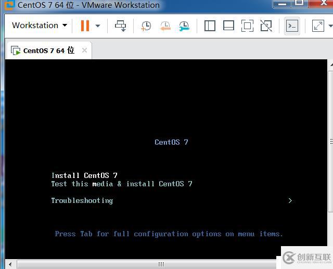Select Install CentOS 7 boot option
The width and height of the screenshot is (333, 269).
84,175
